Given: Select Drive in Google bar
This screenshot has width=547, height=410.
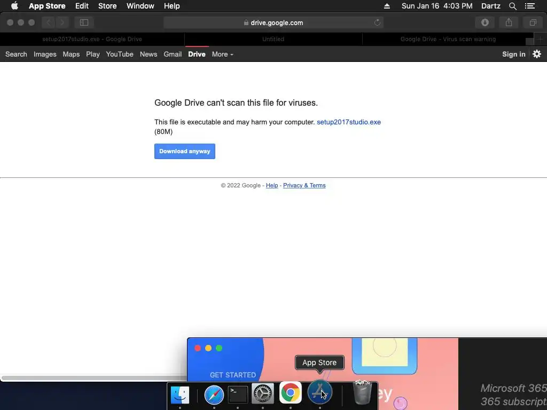Looking at the screenshot, I should click(x=197, y=54).
